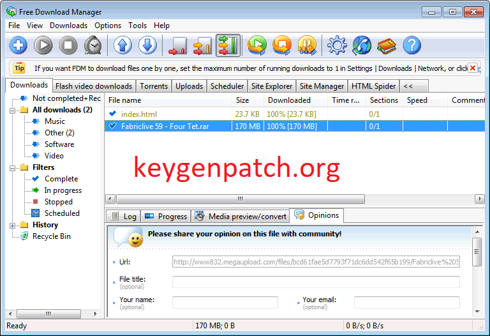Sort by Downloaded column header
Screen dimensions: 490x336
pos(295,100)
